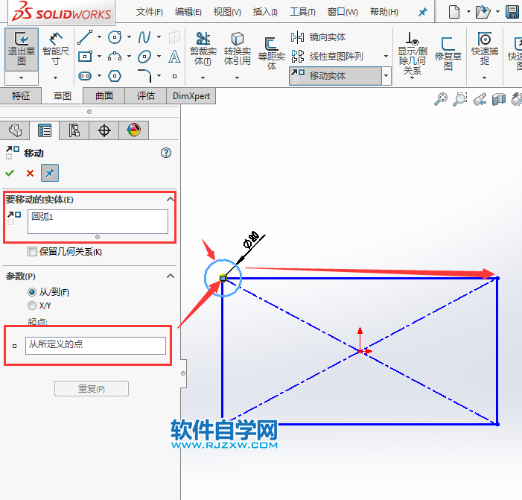This screenshot has height=500, width=522.
Task: Select the 等距实体 offset entities tool
Action: [x=272, y=52]
